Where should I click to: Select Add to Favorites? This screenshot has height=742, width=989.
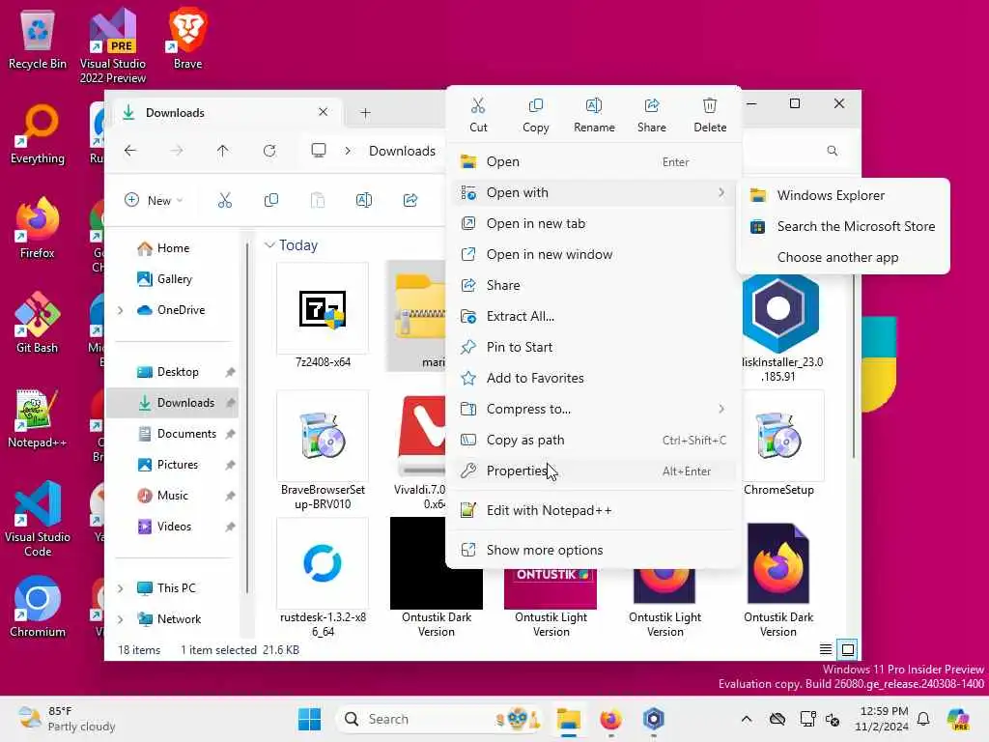[594, 378]
